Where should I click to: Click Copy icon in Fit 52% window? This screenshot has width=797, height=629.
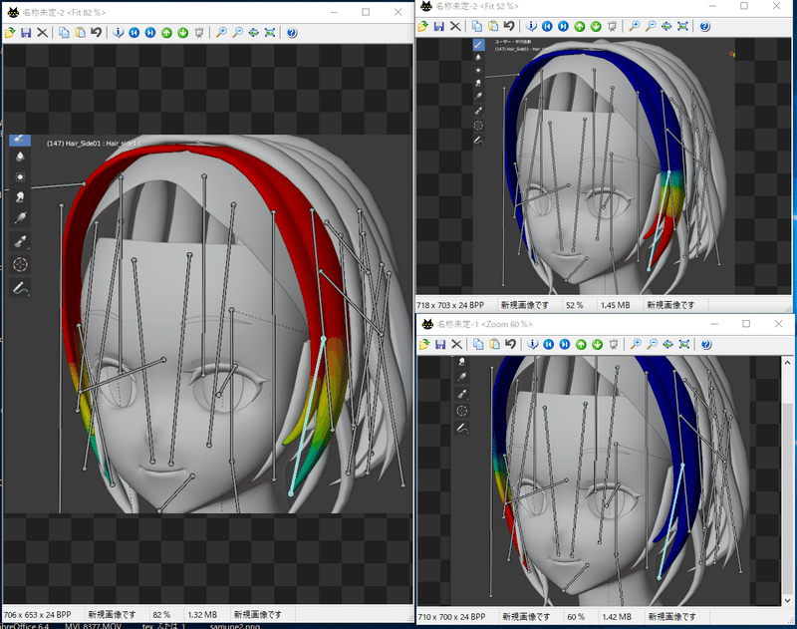click(x=477, y=27)
